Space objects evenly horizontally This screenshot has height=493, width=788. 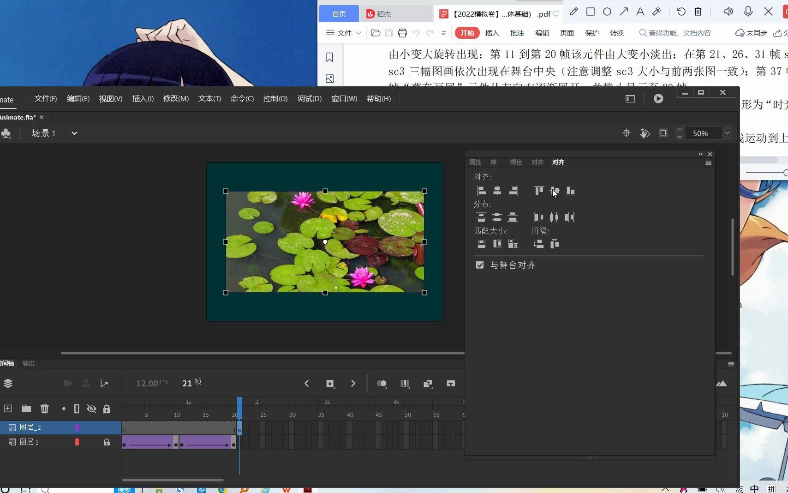(x=554, y=244)
